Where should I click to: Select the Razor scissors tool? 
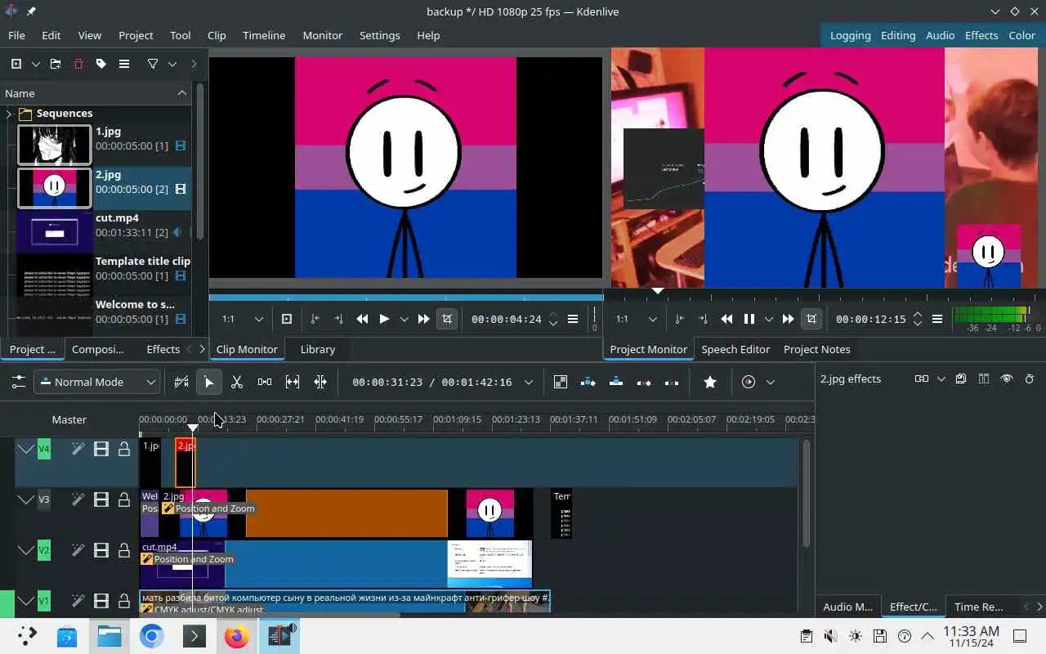[x=237, y=382]
